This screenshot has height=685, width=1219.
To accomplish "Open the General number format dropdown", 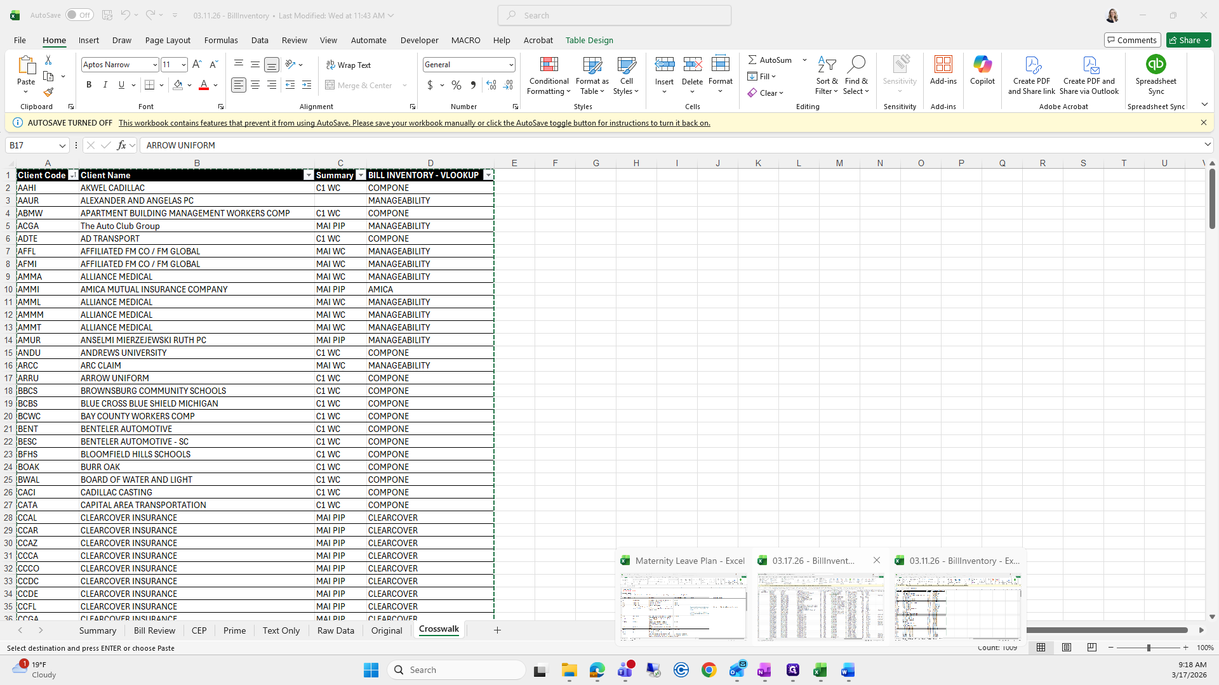I will tap(510, 65).
